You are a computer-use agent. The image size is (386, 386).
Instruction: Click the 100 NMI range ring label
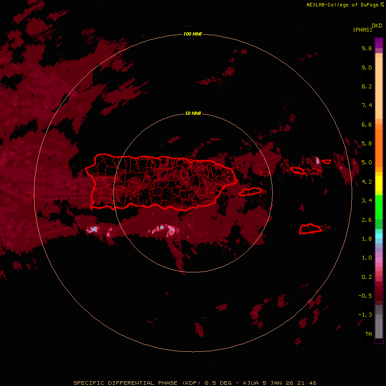[193, 34]
